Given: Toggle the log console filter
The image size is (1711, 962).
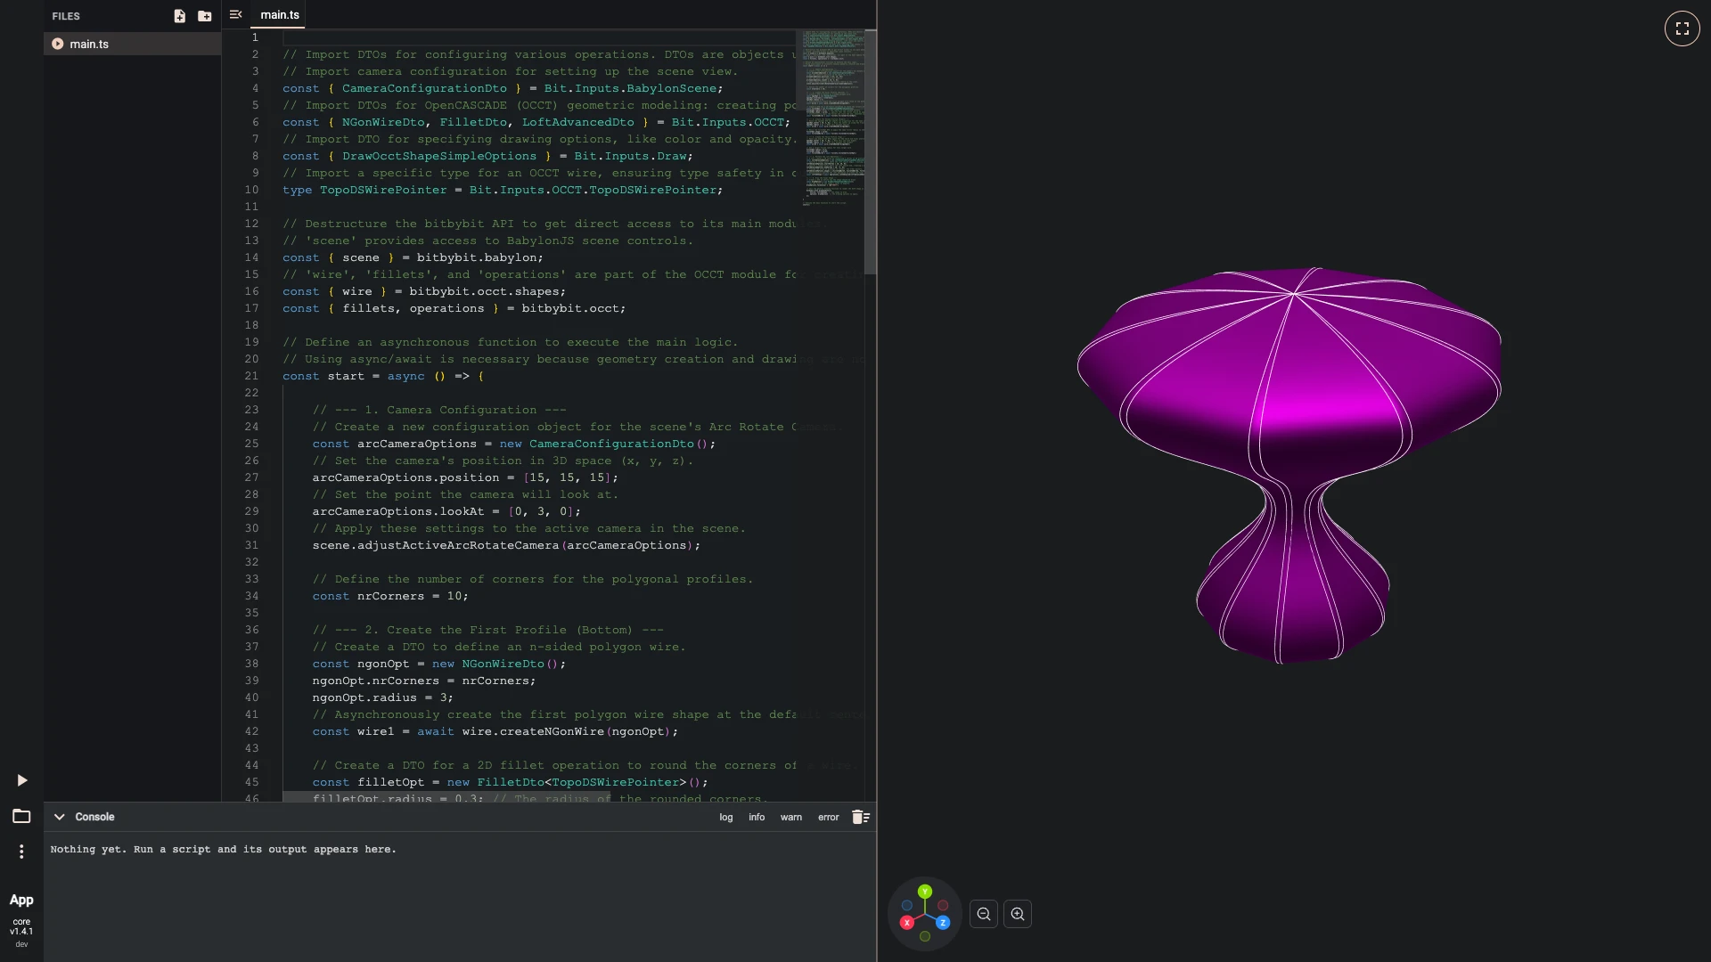Looking at the screenshot, I should coord(726,817).
